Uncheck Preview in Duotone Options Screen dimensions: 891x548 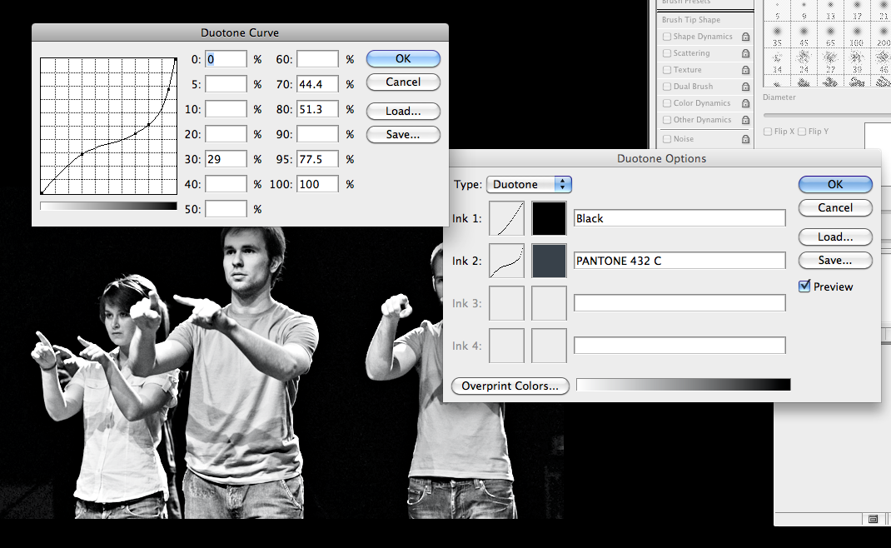pos(804,286)
